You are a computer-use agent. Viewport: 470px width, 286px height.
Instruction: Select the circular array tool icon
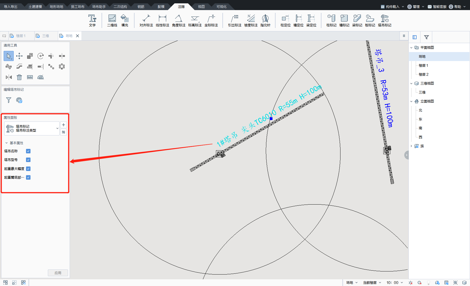62,67
